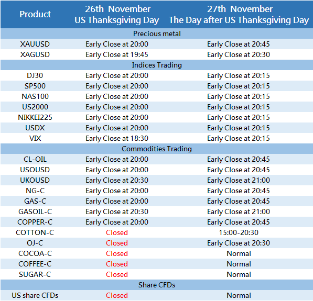Screen dimensions: 313x301
Task: Click the Indices Trading section header
Action: click(x=157, y=65)
